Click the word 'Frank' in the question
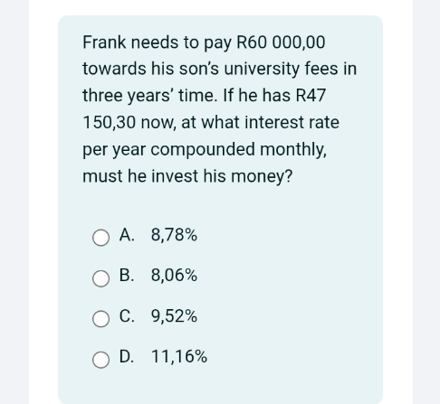 coord(104,42)
